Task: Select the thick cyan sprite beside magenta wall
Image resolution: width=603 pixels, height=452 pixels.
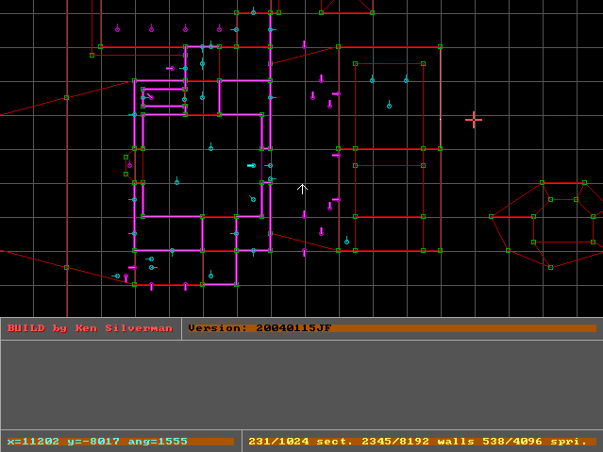Action: click(251, 166)
